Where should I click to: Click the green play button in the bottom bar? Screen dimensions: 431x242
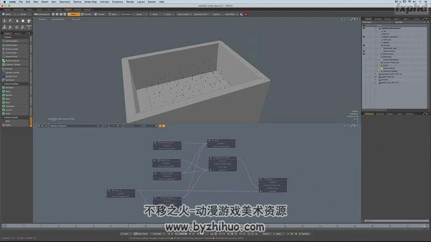point(292,234)
